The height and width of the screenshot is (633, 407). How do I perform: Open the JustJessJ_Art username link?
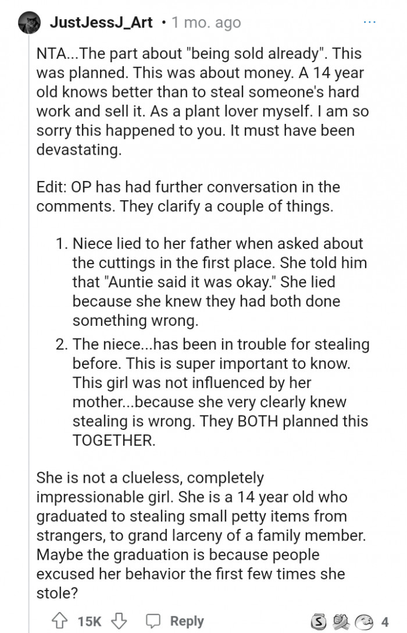101,23
